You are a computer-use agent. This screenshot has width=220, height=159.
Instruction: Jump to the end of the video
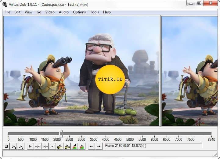[52, 147]
